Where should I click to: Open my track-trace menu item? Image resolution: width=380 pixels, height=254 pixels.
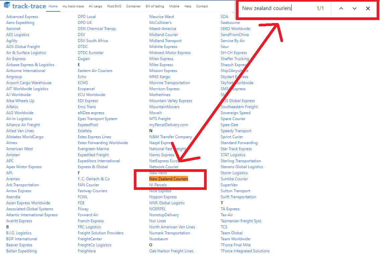[x=73, y=6]
